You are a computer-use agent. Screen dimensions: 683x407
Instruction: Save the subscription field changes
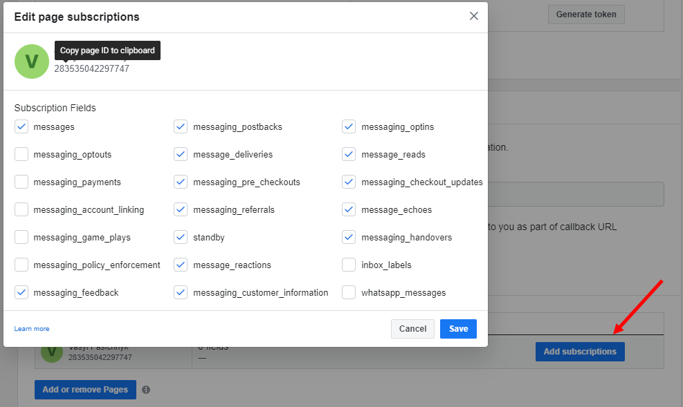coord(458,329)
